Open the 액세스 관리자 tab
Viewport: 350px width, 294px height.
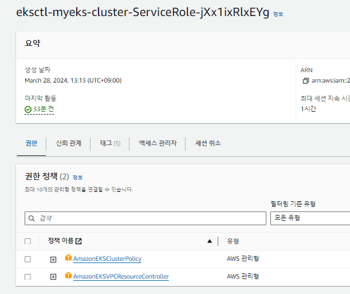158,143
